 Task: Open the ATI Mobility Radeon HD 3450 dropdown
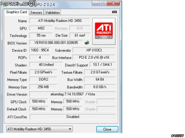(x=39, y=129)
